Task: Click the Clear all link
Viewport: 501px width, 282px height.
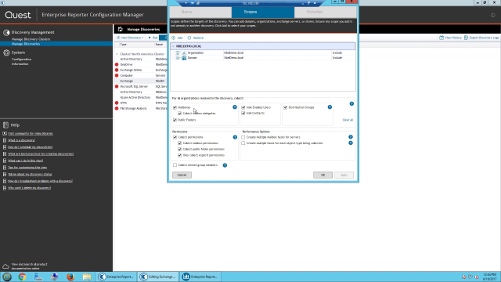Action: (x=348, y=120)
